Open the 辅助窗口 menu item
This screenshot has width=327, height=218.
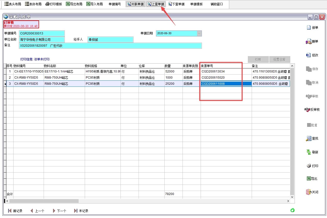tap(217, 4)
